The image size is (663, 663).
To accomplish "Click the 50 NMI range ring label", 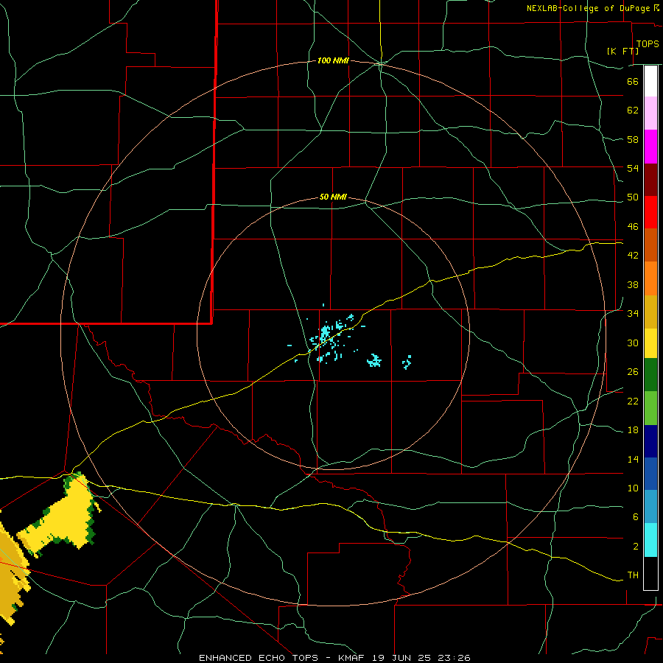I will tap(333, 197).
